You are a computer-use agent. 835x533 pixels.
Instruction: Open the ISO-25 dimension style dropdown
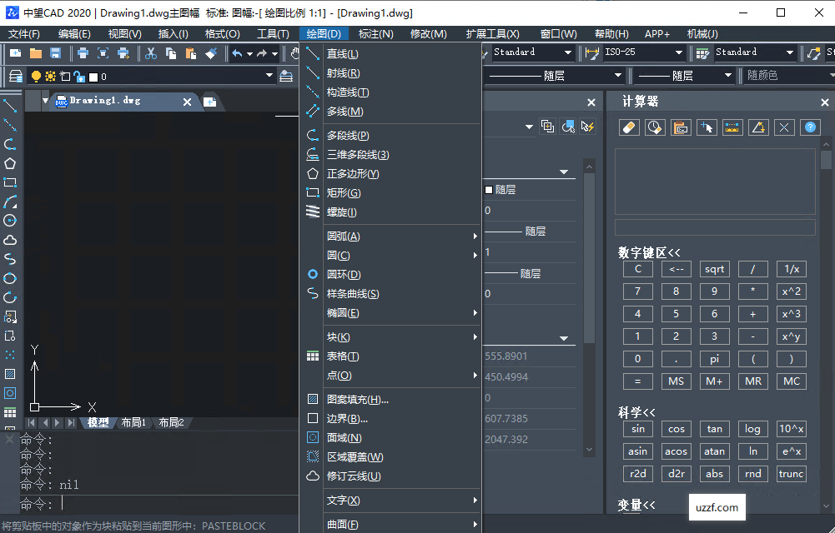click(x=679, y=52)
